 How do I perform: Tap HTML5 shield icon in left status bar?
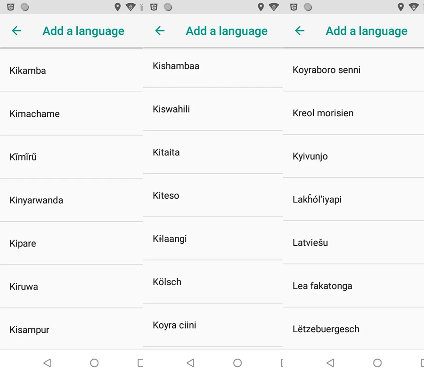click(10, 7)
